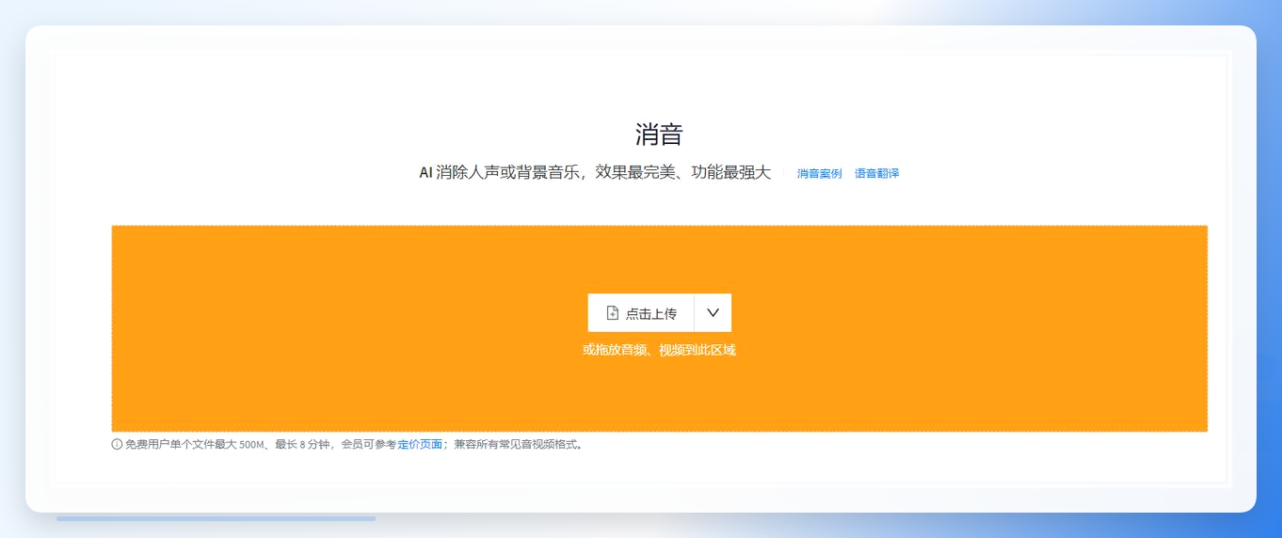This screenshot has height=538, width=1282.
Task: Click the 消音 page heading
Action: [x=659, y=134]
